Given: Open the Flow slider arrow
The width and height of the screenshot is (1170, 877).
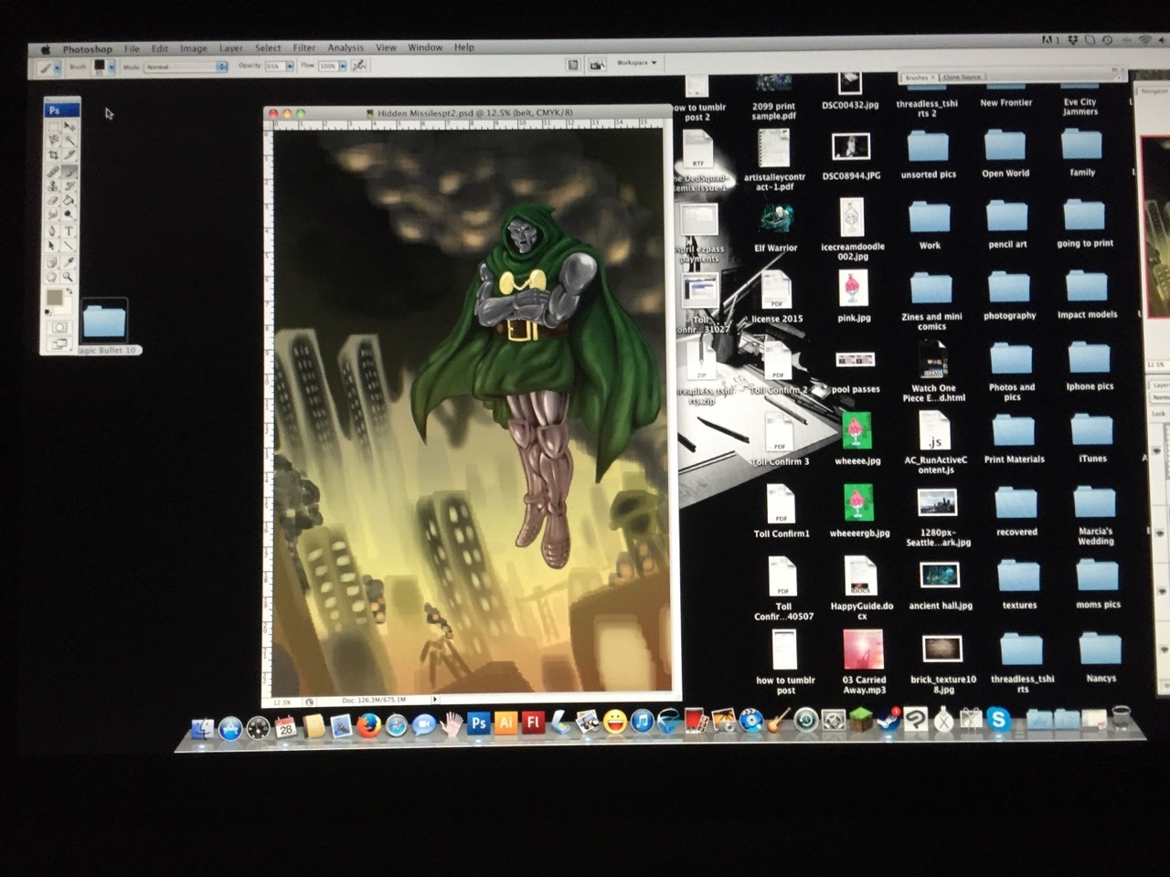Looking at the screenshot, I should (342, 67).
